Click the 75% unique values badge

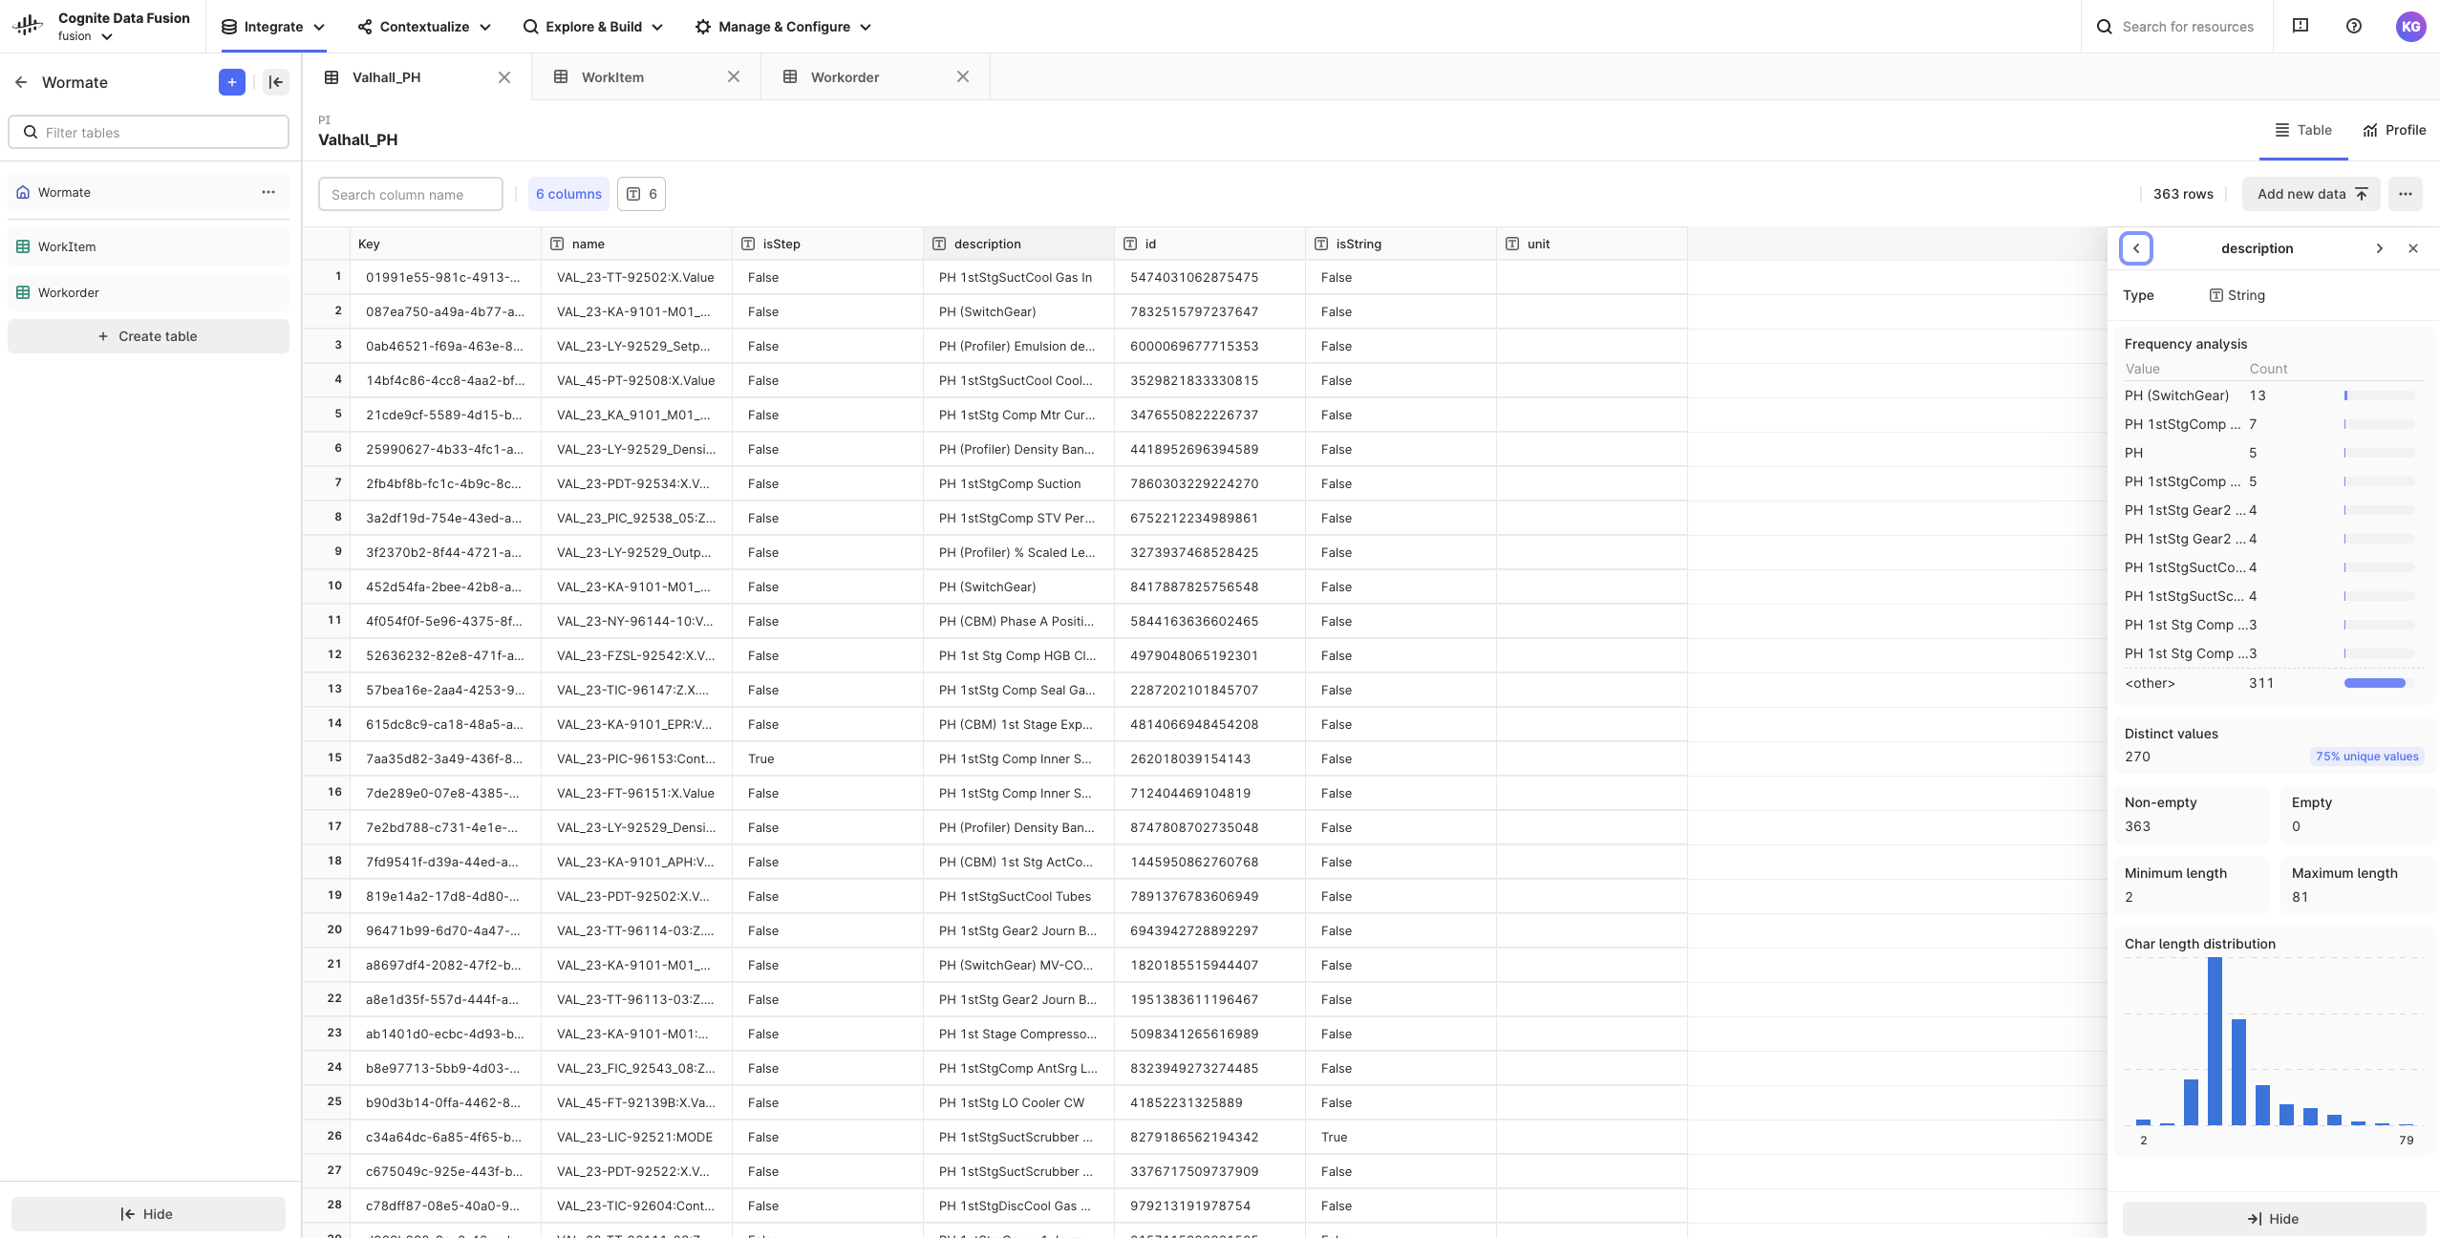pos(2367,757)
